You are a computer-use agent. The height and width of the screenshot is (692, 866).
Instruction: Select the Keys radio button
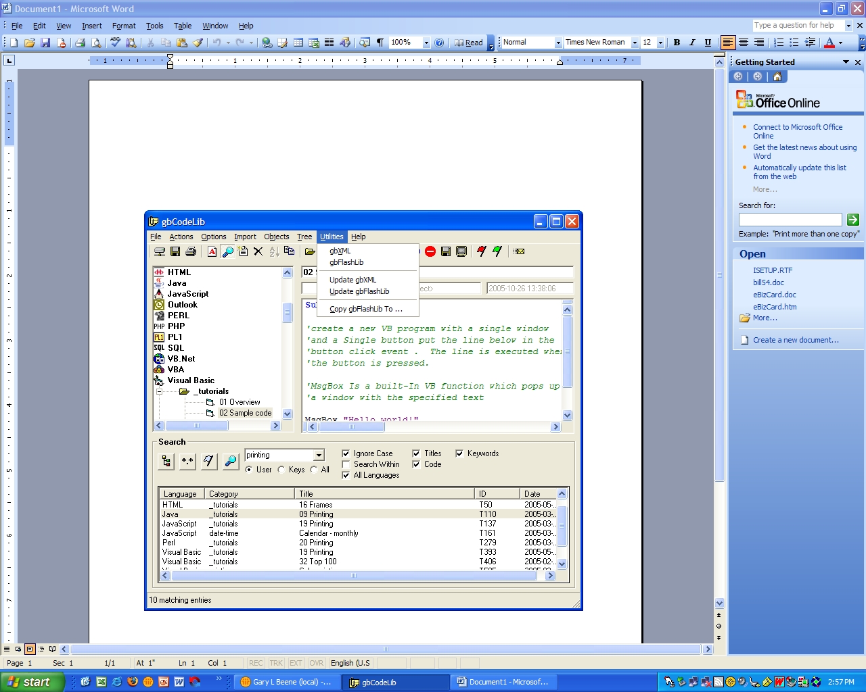(281, 470)
